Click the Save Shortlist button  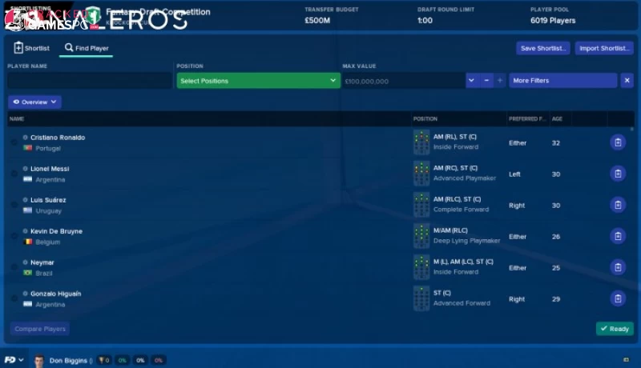tap(542, 48)
